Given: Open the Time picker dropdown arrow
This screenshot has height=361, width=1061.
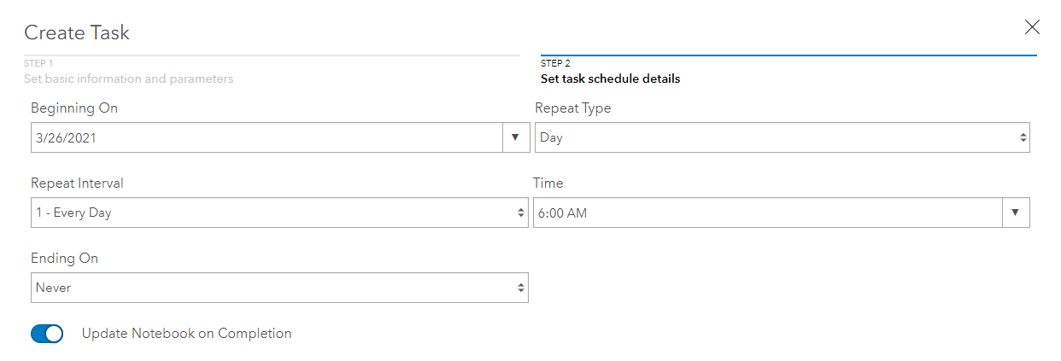Looking at the screenshot, I should [1015, 213].
